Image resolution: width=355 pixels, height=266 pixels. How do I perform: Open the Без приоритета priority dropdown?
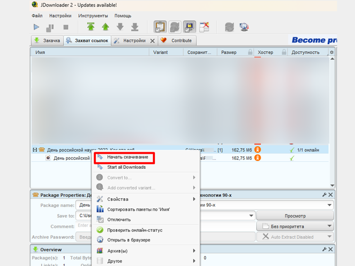tap(295, 226)
